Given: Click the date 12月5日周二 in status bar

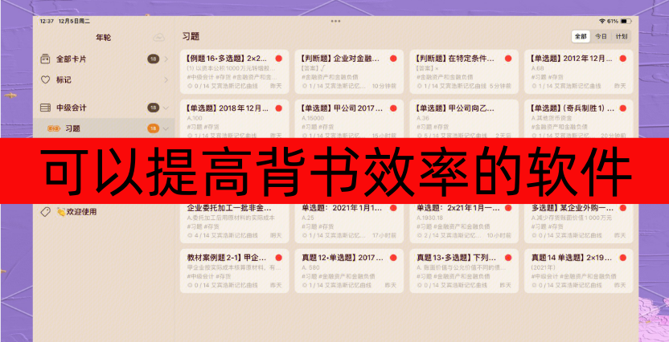Looking at the screenshot, I should pyautogui.click(x=74, y=21).
